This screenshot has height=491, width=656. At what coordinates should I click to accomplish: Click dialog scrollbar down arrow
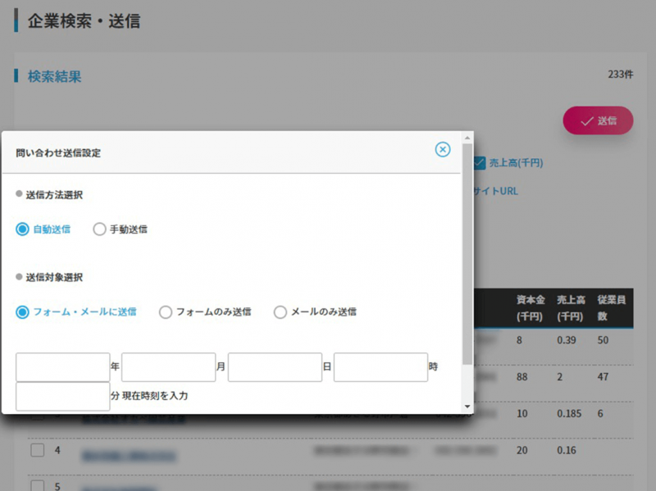point(467,407)
